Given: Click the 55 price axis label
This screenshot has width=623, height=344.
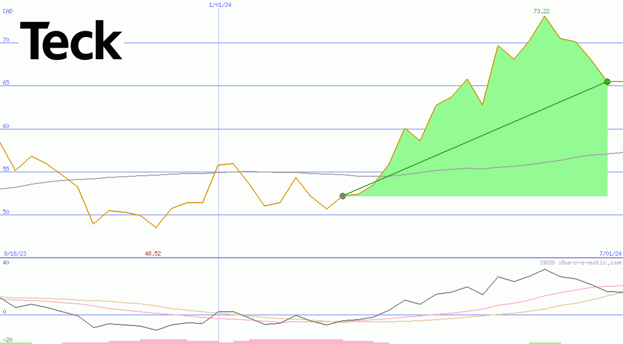Looking at the screenshot, I should click(x=6, y=169).
